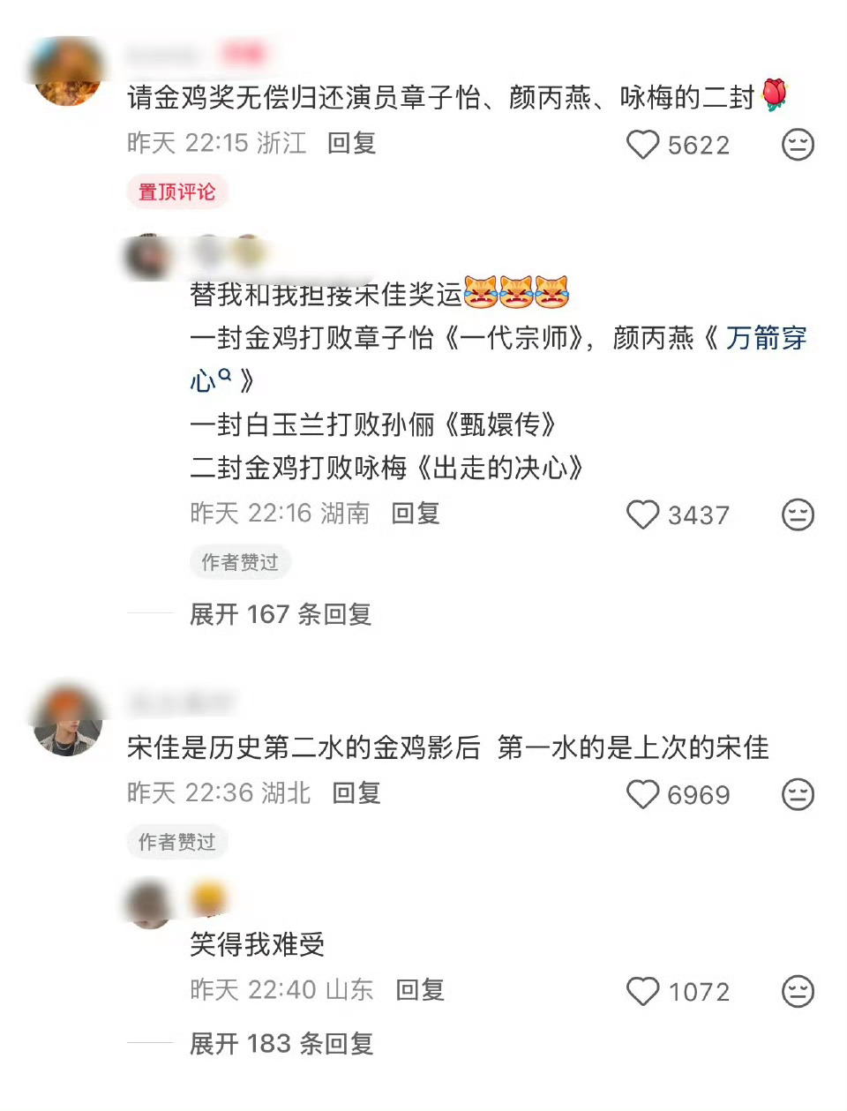Viewport: 847px width, 1111px height.
Task: Reply to the comment posted at 22:15
Action: pyautogui.click(x=352, y=143)
